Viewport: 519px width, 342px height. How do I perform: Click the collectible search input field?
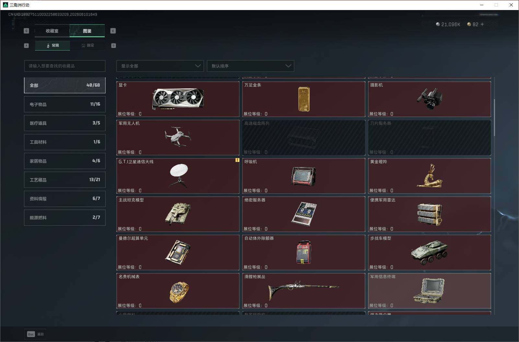click(x=65, y=66)
